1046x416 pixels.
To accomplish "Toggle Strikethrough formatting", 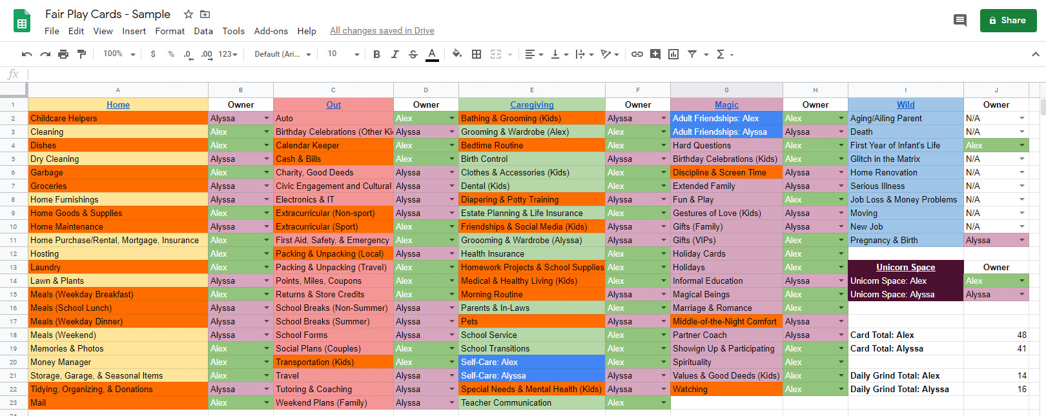I will 413,54.
